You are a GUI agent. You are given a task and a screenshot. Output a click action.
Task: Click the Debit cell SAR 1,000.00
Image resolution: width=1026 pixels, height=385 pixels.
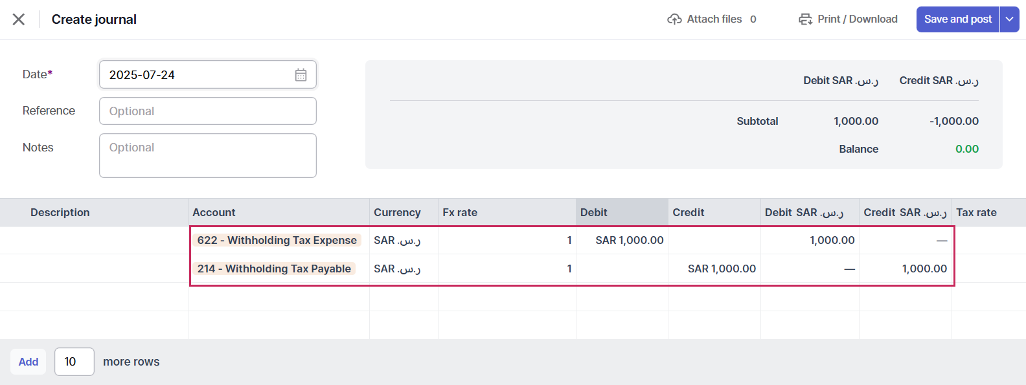pyautogui.click(x=622, y=240)
